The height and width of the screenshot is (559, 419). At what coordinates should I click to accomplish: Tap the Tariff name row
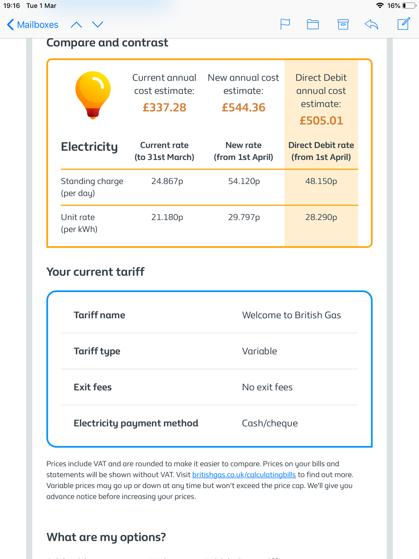point(209,315)
